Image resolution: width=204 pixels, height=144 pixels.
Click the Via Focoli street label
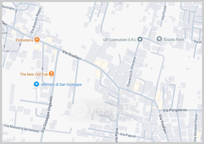(164, 13)
